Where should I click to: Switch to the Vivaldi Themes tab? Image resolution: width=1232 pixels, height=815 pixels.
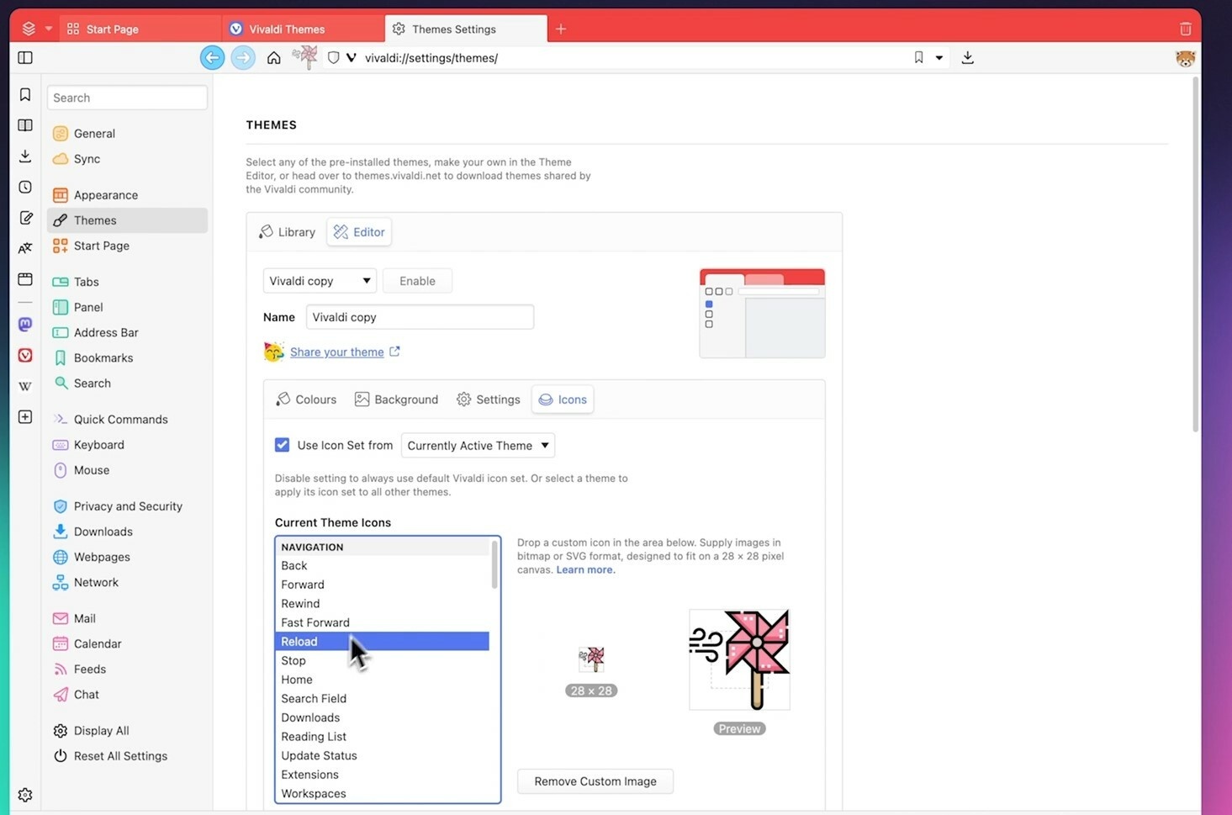click(286, 28)
